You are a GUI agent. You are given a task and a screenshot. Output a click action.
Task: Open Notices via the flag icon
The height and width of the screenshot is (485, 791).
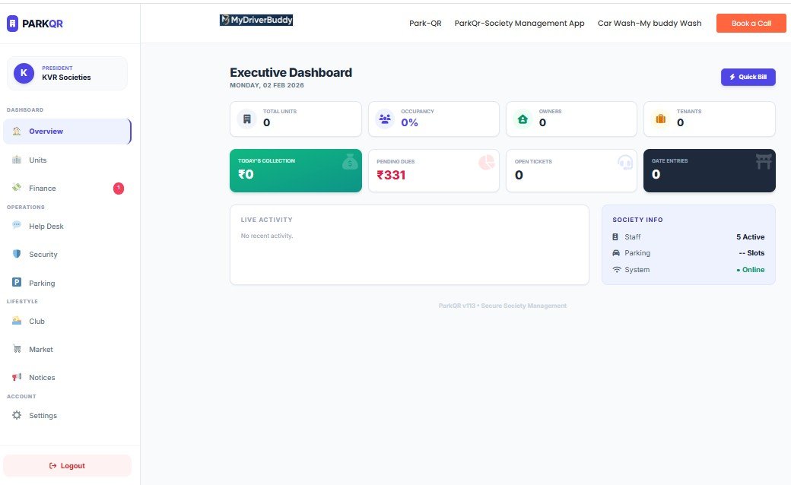point(17,376)
